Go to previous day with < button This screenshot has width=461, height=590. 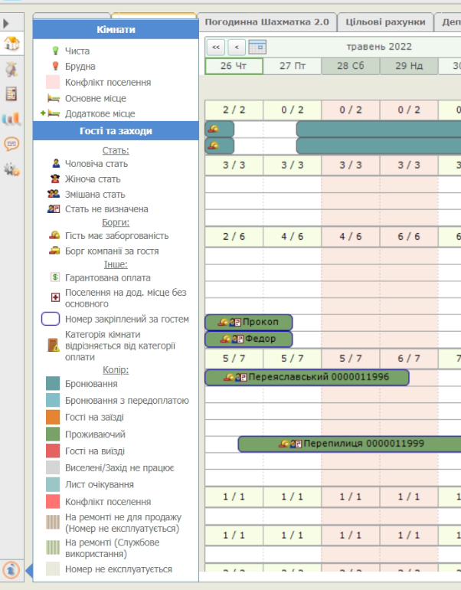[237, 47]
